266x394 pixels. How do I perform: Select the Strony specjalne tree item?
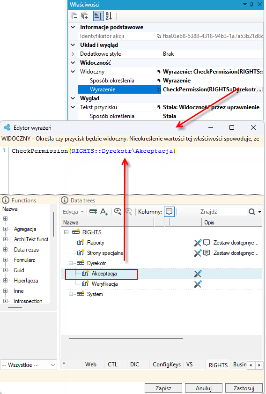click(105, 253)
